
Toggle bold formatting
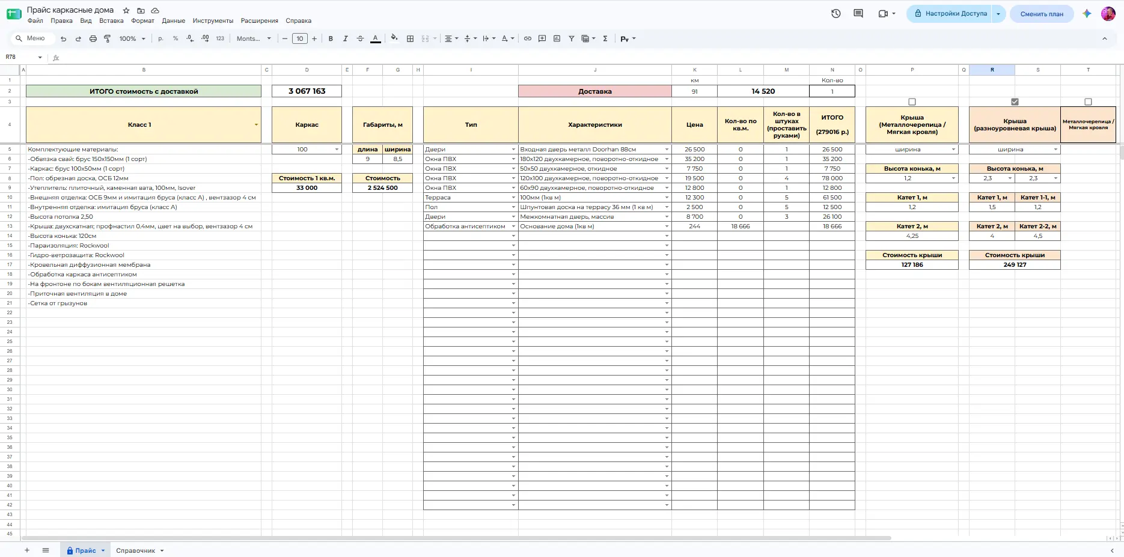click(331, 38)
